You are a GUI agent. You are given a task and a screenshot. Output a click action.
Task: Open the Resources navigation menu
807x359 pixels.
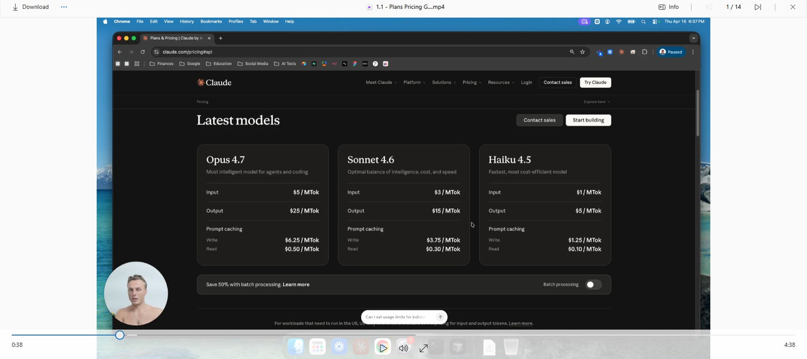pyautogui.click(x=500, y=83)
